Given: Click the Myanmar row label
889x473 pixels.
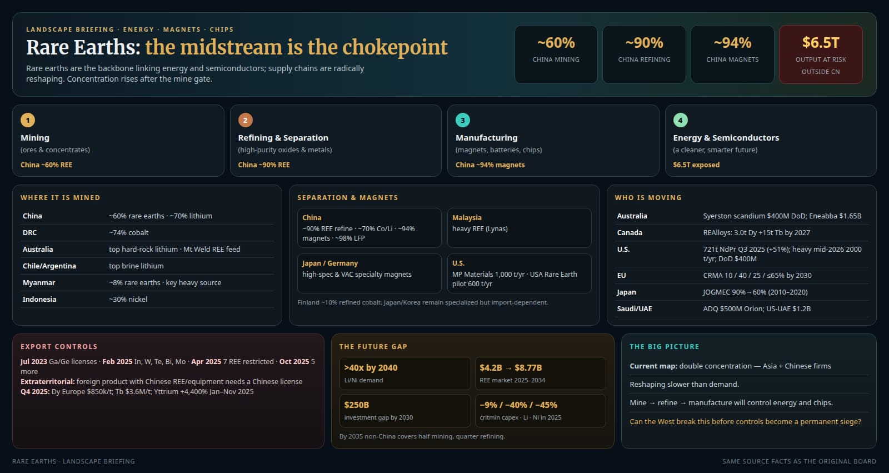Looking at the screenshot, I should point(39,283).
